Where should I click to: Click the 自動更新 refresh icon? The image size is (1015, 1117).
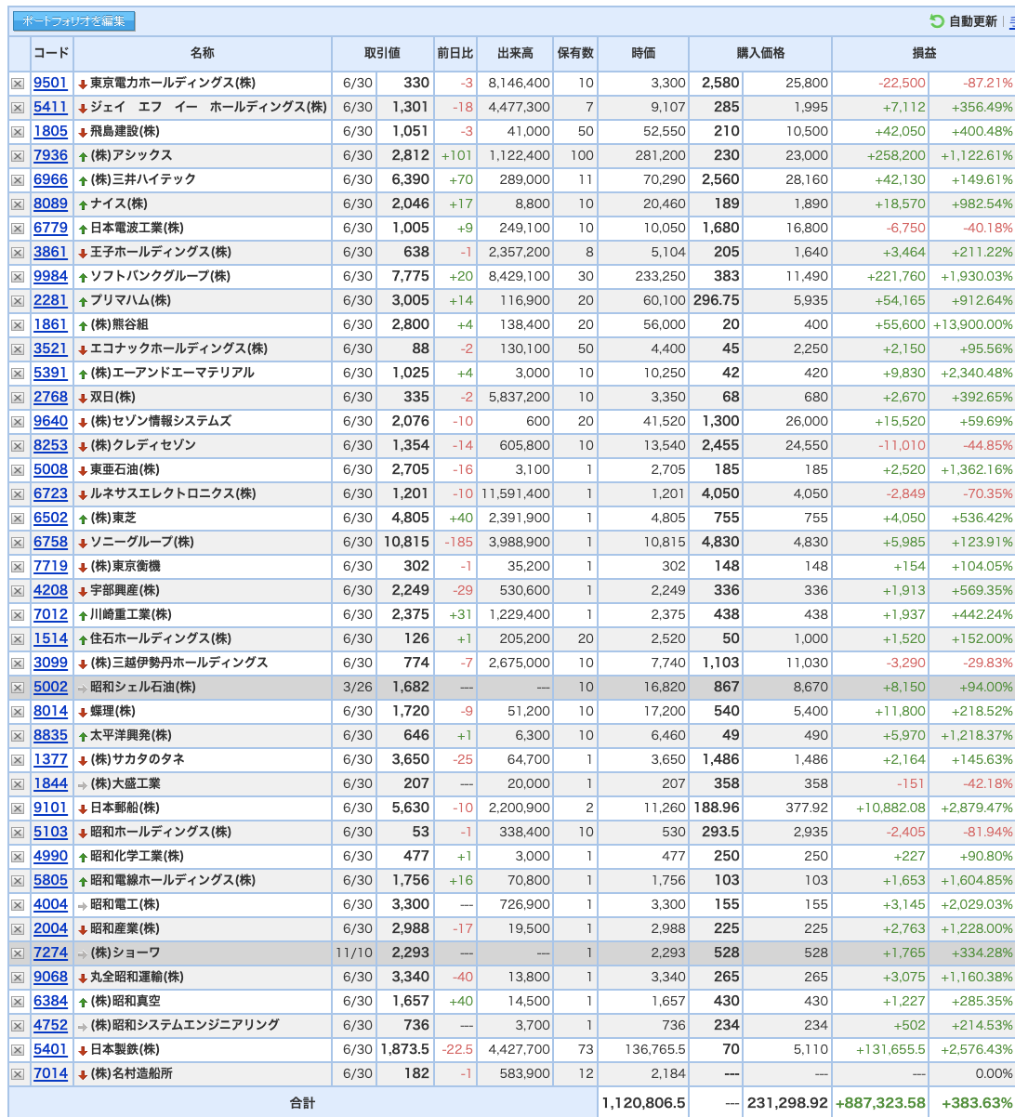click(936, 21)
